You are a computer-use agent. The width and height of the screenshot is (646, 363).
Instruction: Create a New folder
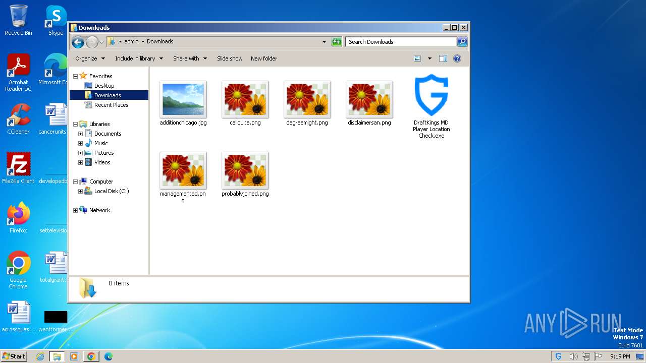click(x=264, y=58)
